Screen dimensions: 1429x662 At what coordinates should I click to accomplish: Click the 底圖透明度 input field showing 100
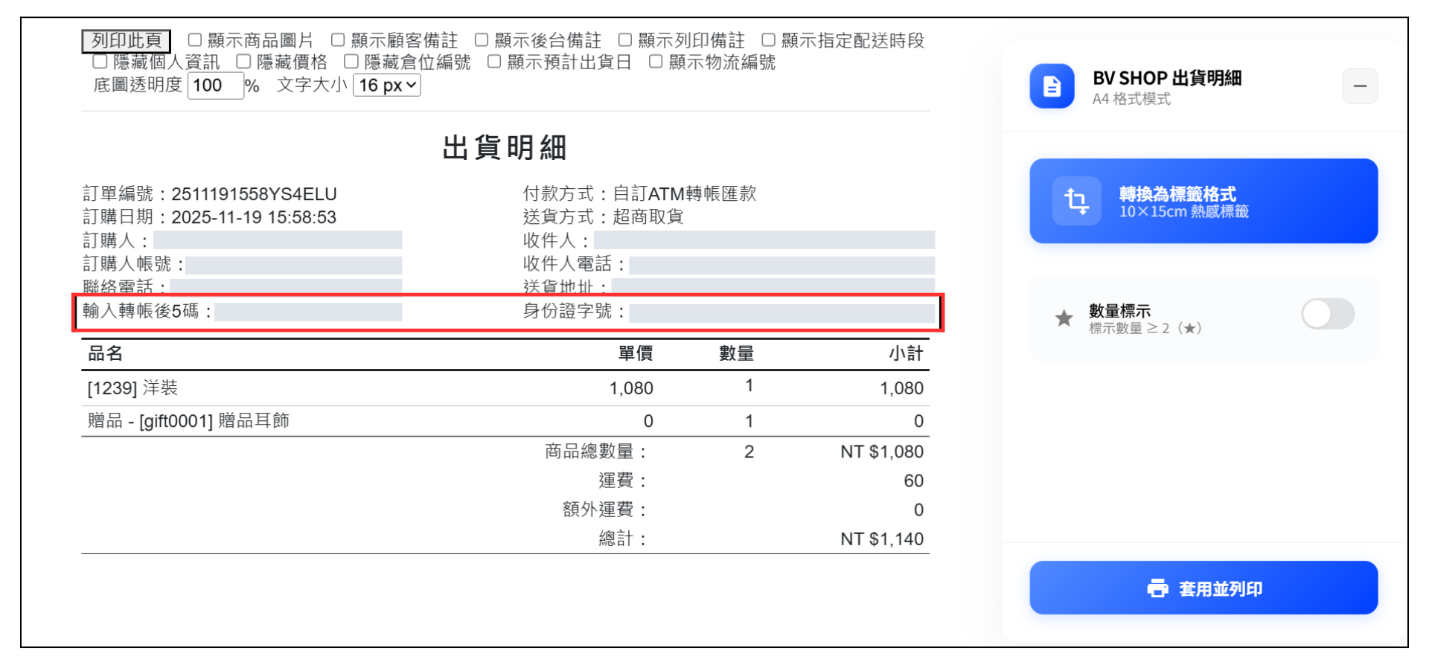(215, 86)
